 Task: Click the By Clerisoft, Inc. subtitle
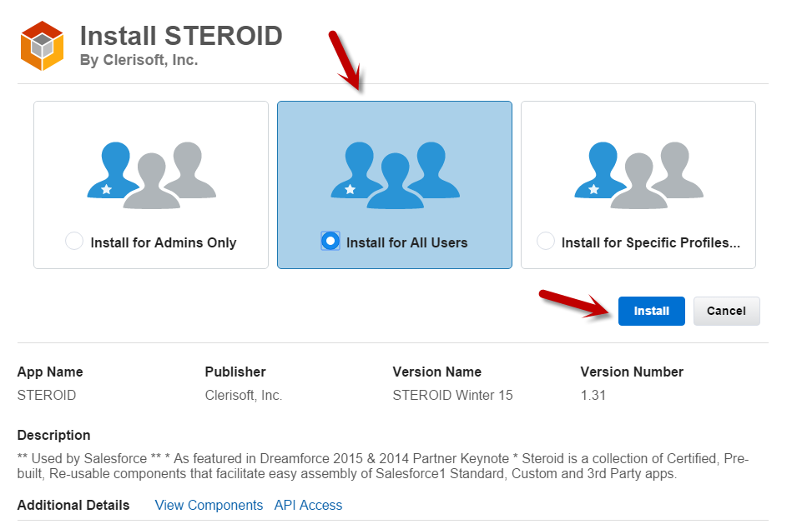click(x=139, y=60)
